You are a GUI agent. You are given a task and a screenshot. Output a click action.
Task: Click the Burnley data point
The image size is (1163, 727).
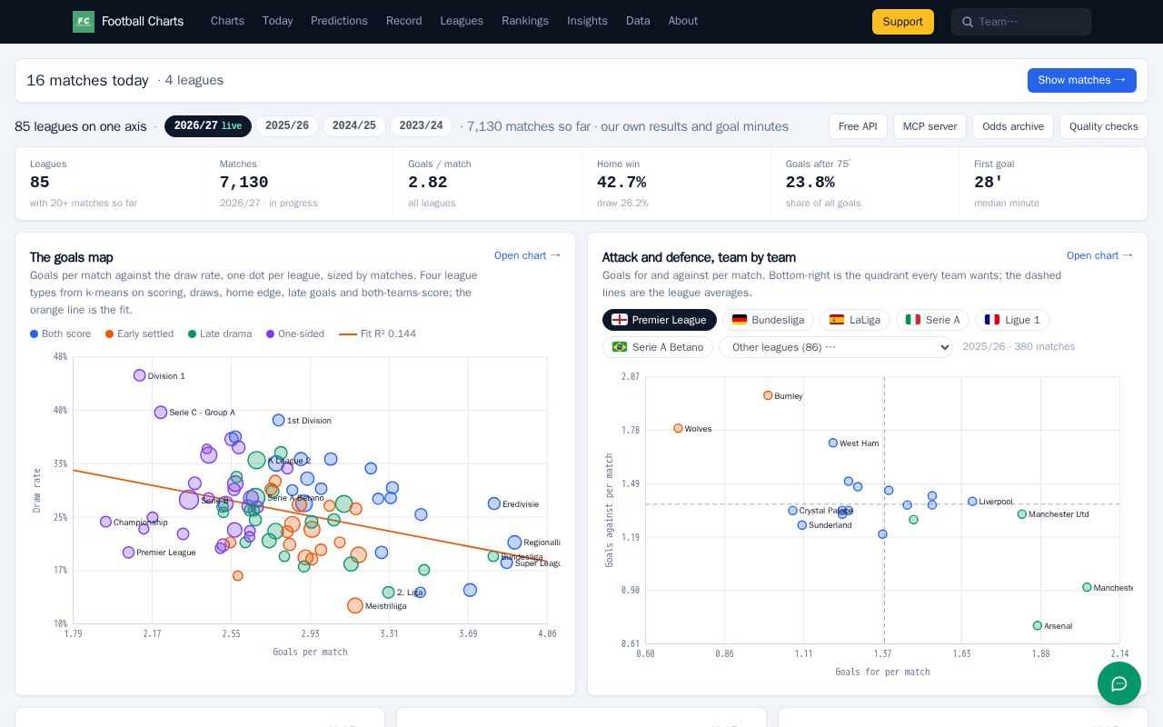pos(768,395)
